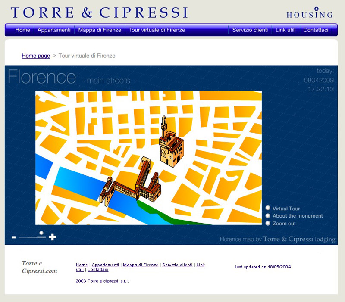Select the About the monument option

coord(268,215)
